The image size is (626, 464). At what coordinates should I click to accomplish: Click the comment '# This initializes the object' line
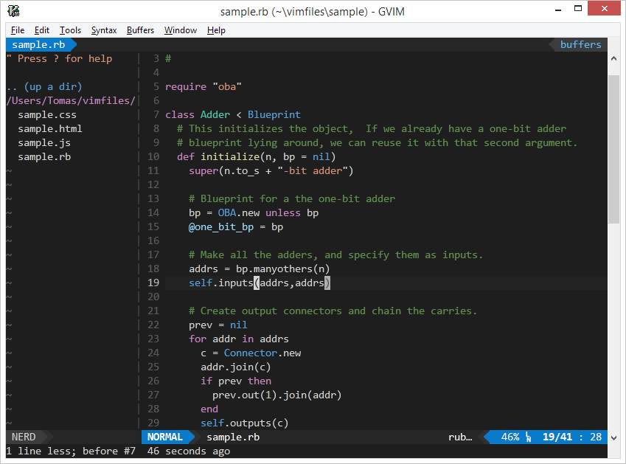tap(372, 129)
